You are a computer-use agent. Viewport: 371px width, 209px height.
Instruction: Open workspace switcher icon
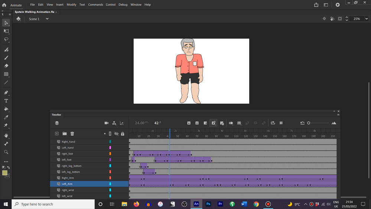tap(326, 5)
